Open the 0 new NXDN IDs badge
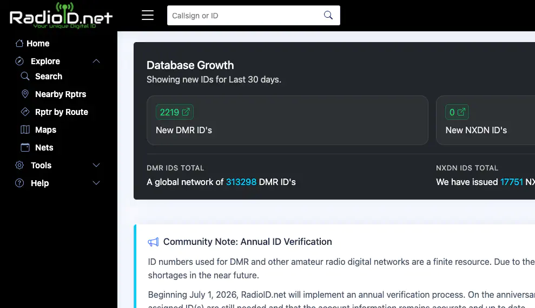 coord(457,112)
